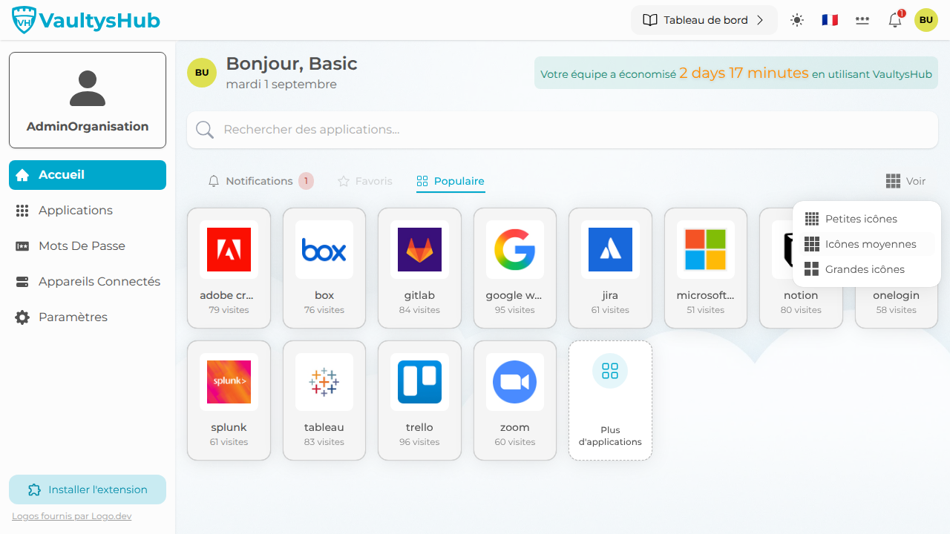Screen dimensions: 950x534
Task: Open the Adobe Creative Cloud app icon
Action: (x=229, y=249)
